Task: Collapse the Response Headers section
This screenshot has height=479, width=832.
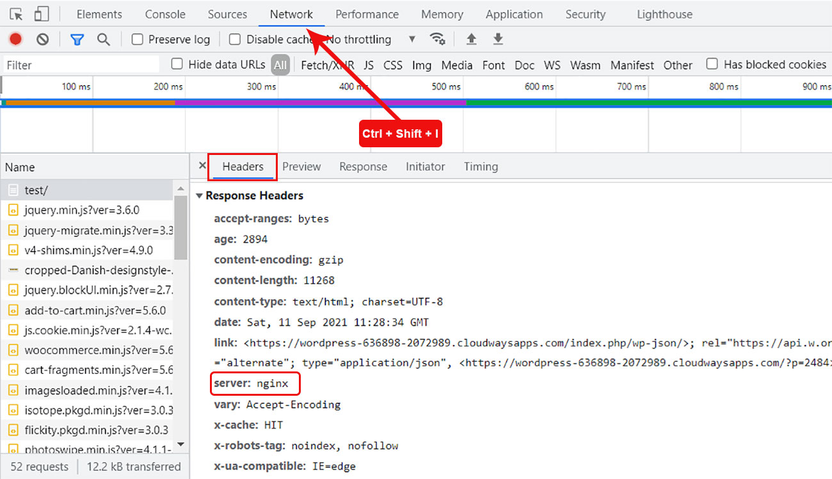Action: tap(200, 196)
